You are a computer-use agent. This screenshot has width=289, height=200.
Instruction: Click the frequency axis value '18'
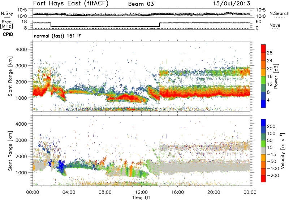pyautogui.click(x=24, y=22)
